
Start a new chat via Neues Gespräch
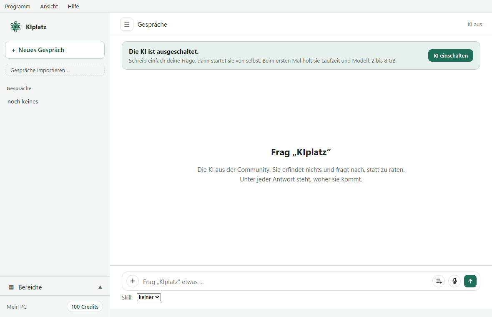[55, 50]
